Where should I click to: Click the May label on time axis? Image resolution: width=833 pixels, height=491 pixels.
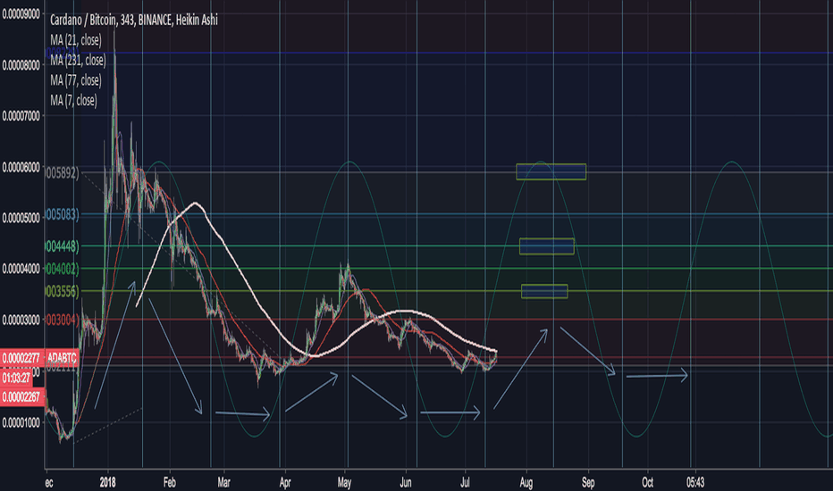pos(344,482)
